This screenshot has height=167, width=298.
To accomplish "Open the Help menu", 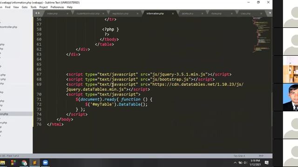I will [69, 7].
